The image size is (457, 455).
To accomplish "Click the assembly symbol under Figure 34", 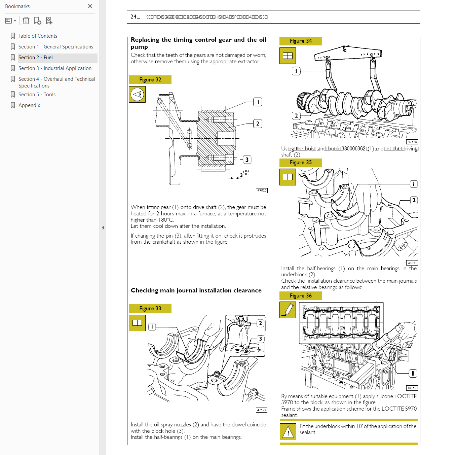I will 288,56.
